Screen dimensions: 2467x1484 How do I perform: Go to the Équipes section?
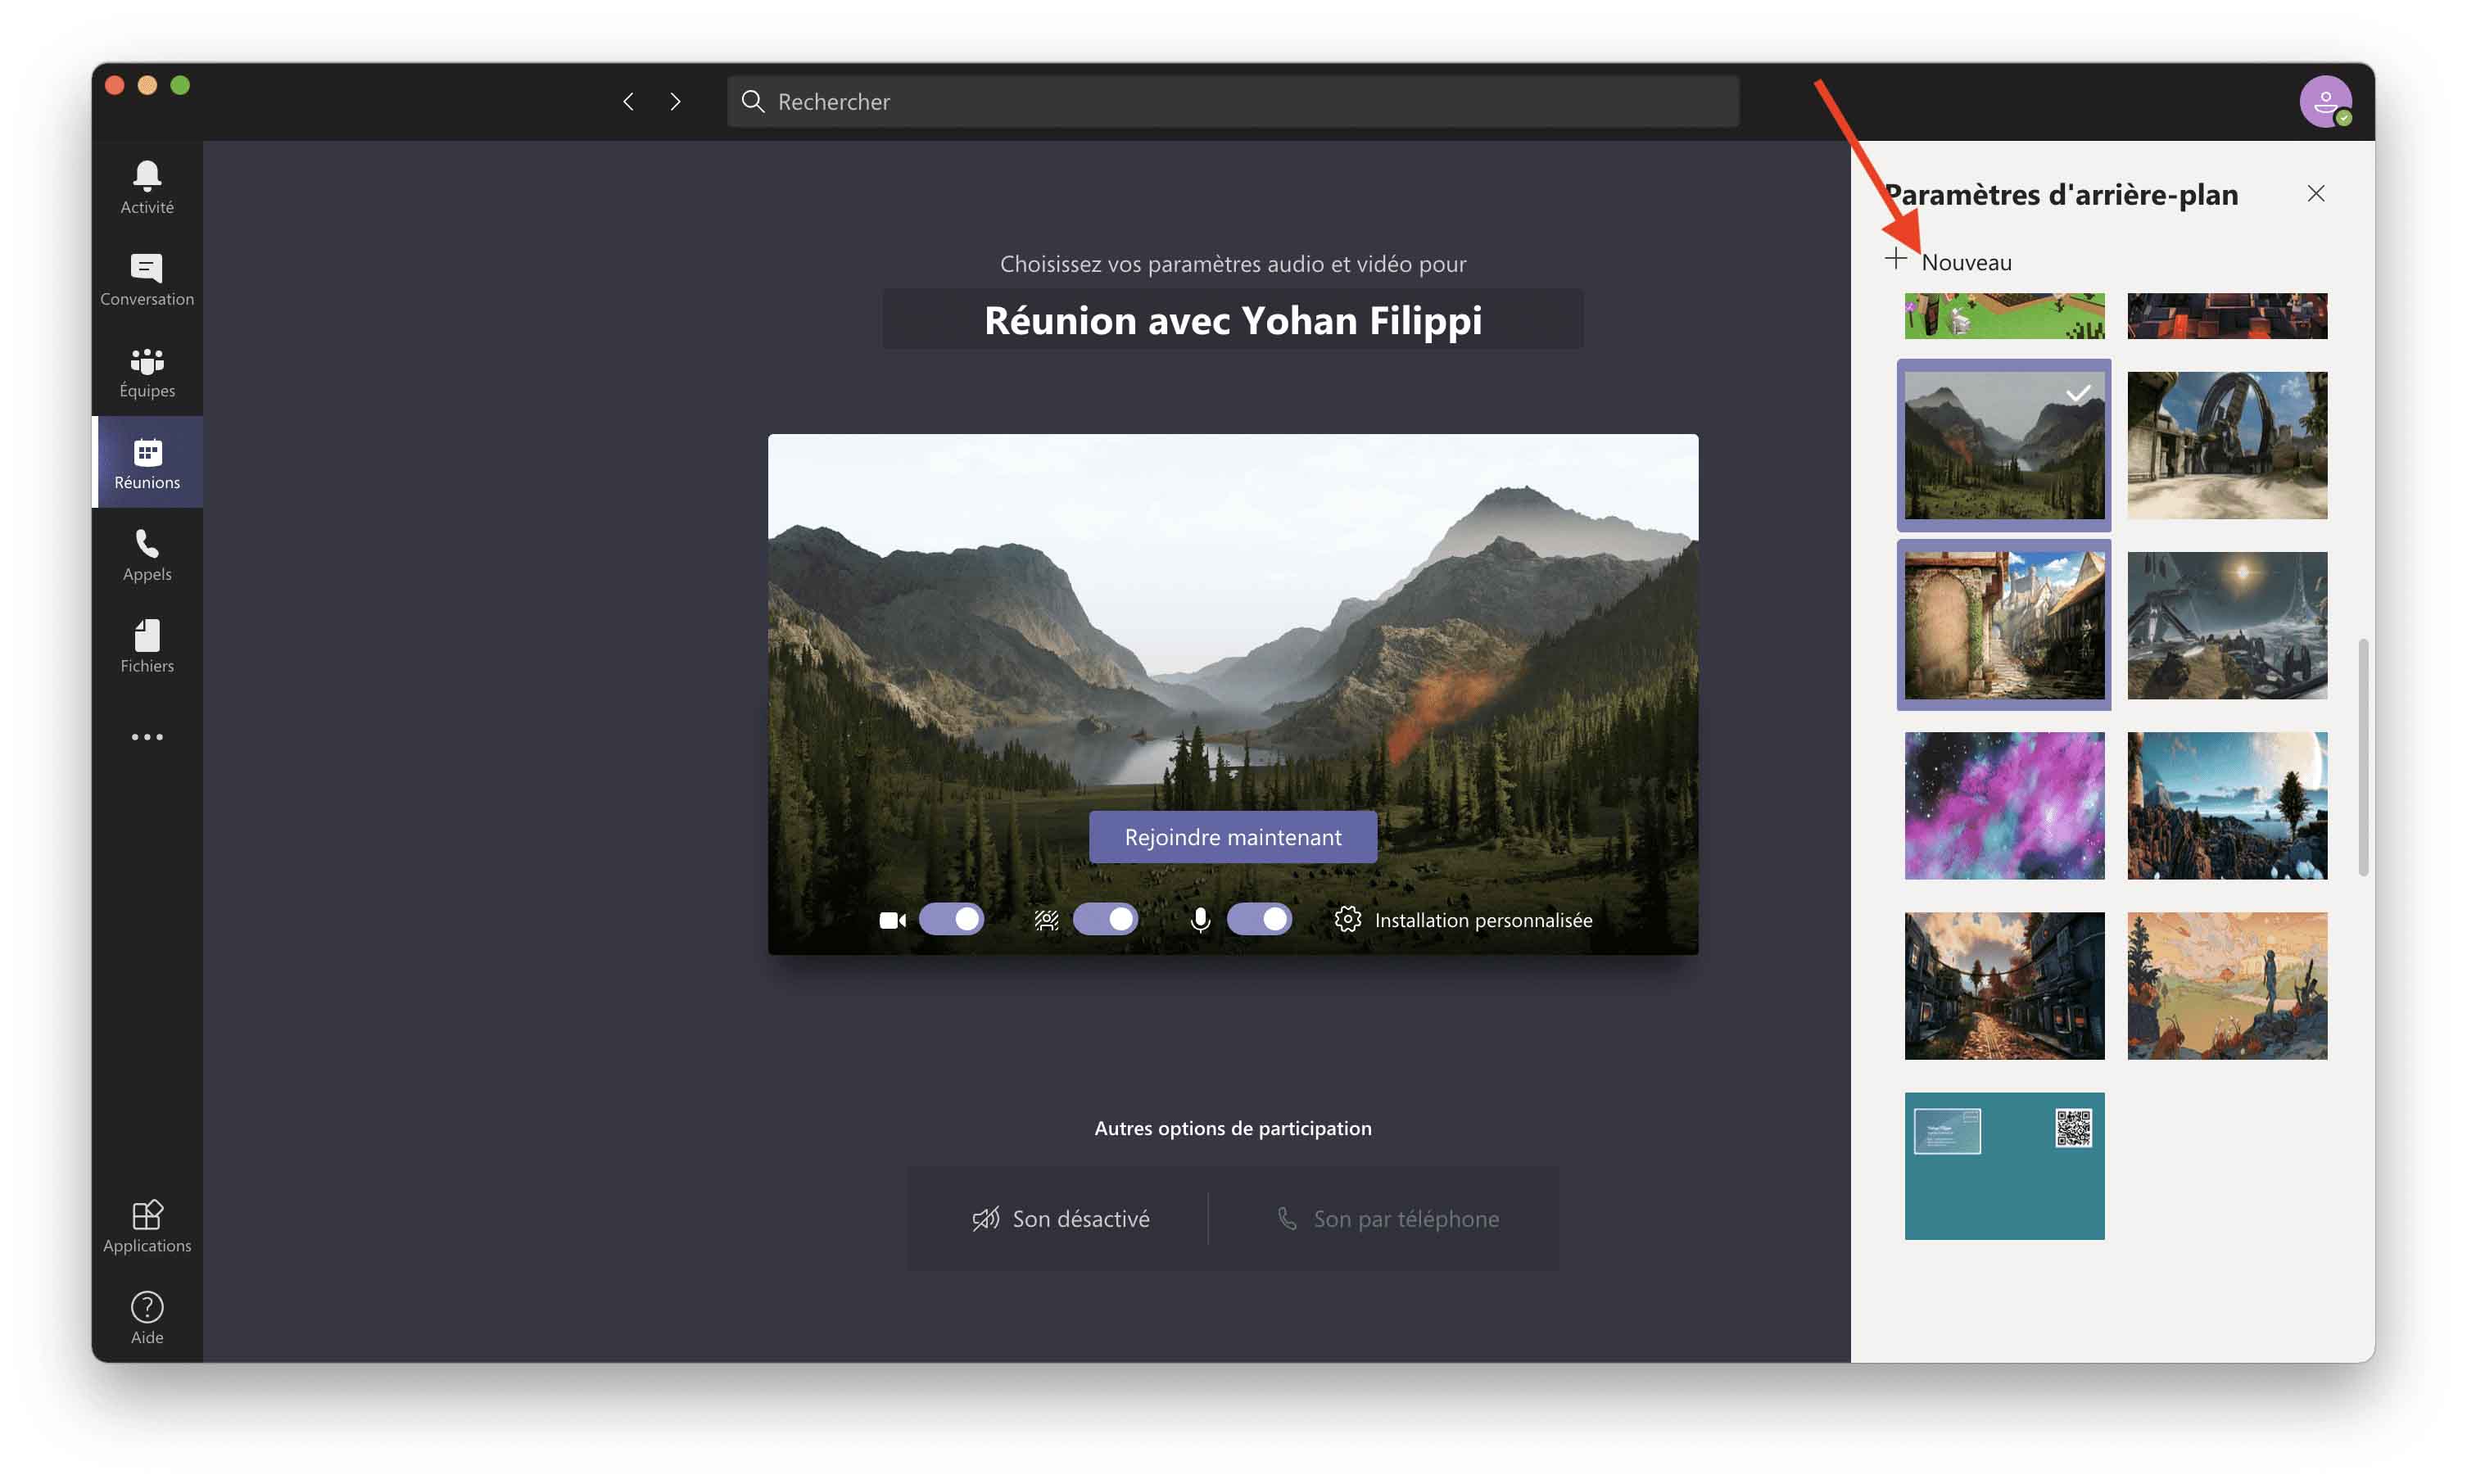(147, 371)
